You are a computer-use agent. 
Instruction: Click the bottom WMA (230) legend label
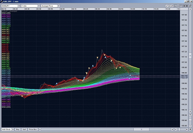pos(6,107)
